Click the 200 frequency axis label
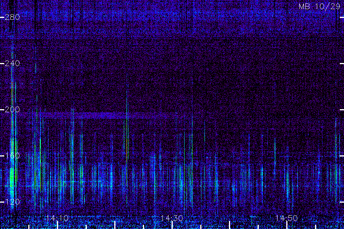 click(x=12, y=110)
